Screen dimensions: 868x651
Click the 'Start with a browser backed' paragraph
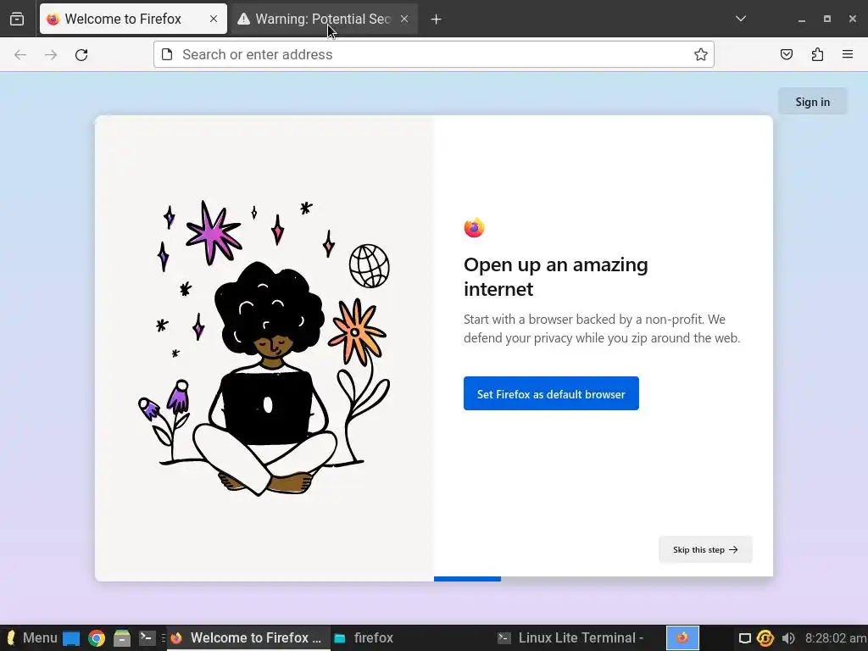602,328
